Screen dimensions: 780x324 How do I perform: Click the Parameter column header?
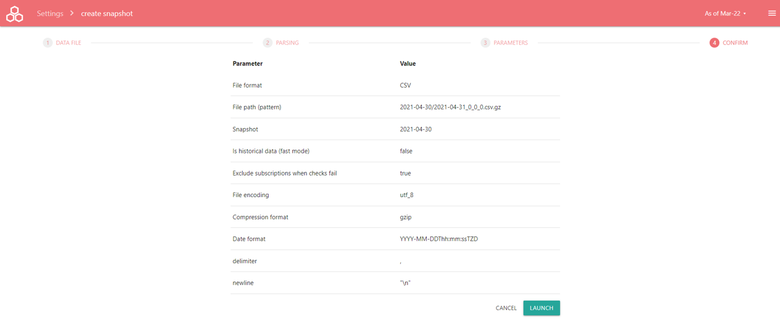pyautogui.click(x=248, y=63)
